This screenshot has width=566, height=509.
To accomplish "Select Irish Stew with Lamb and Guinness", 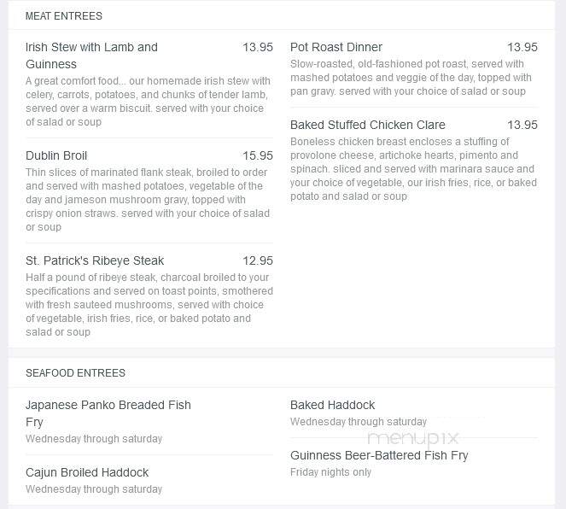I will click(91, 56).
